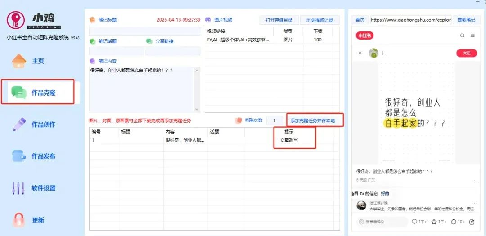Click the 视频链接 column header
486x236 pixels.
point(239,31)
